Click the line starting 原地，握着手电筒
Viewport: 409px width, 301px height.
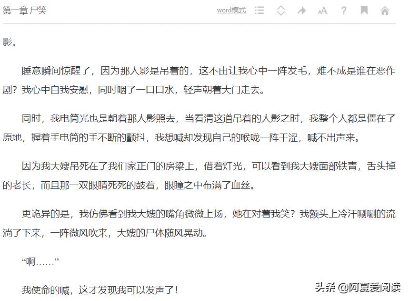181,137
